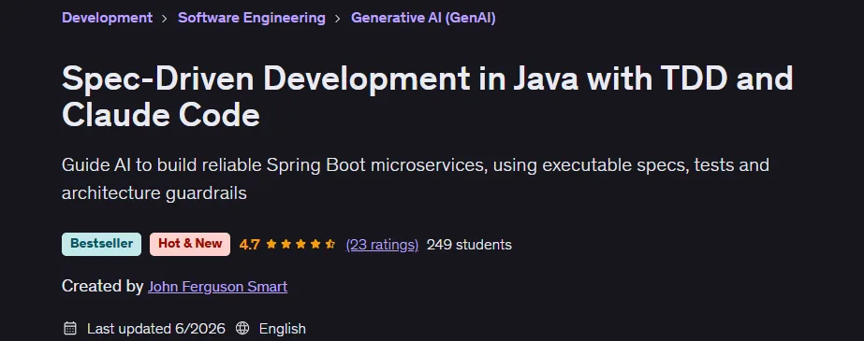
Task: Open the Generative AI (GenAI) breadcrumb link
Action: 423,18
